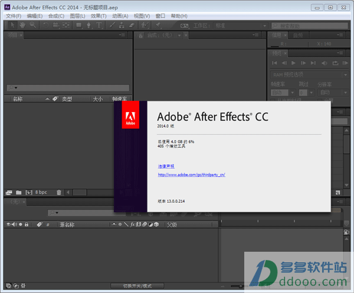Create a new composition from Project panel
This screenshot has height=293, width=354.
(x=29, y=192)
